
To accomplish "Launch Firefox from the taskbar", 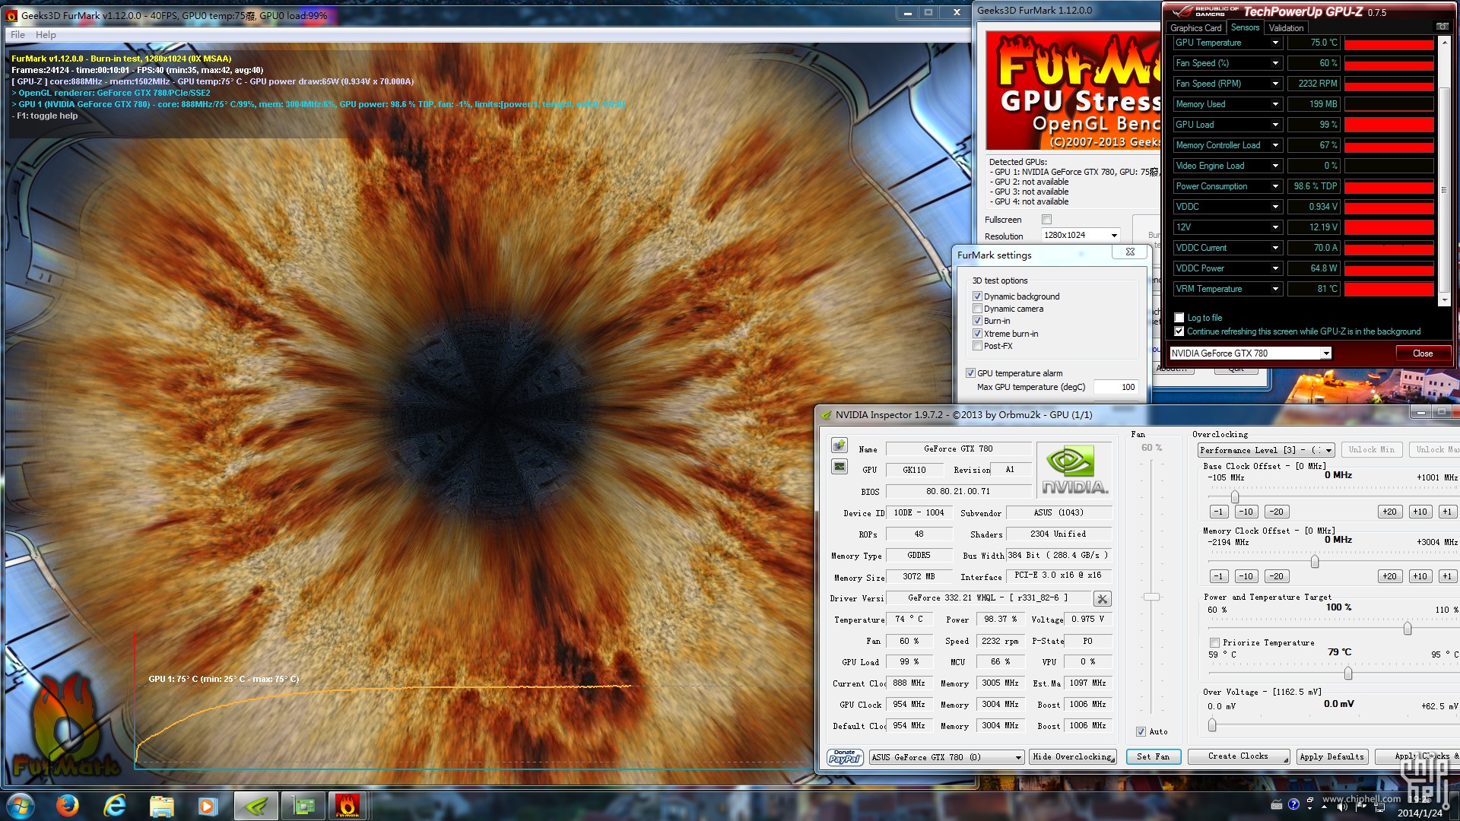I will tap(68, 805).
